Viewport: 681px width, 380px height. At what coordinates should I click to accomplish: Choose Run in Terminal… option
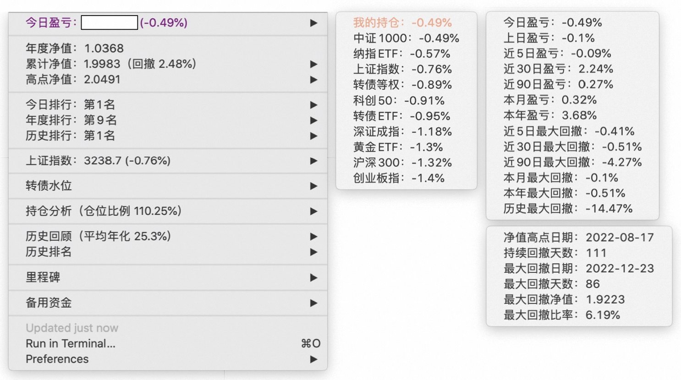pyautogui.click(x=71, y=343)
